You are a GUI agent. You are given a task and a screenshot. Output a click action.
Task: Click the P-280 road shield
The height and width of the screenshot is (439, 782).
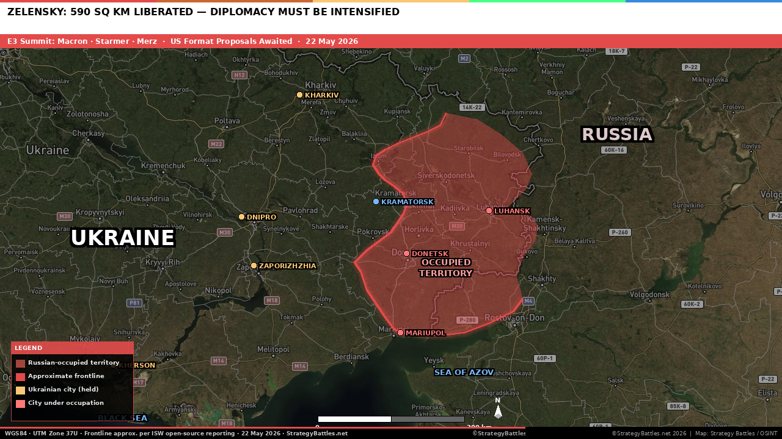(x=467, y=320)
